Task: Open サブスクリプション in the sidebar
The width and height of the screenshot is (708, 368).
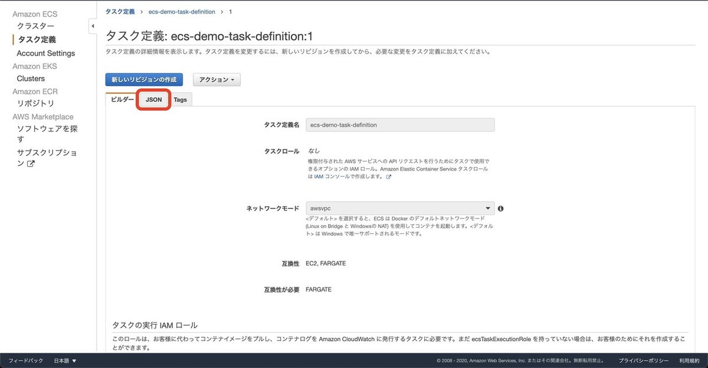Action: pyautogui.click(x=47, y=158)
